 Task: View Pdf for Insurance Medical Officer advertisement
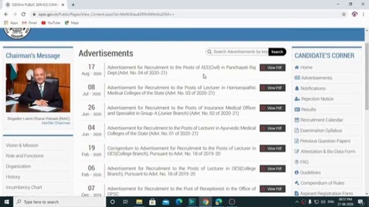(272, 108)
